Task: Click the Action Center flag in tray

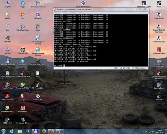Action: coord(146,132)
